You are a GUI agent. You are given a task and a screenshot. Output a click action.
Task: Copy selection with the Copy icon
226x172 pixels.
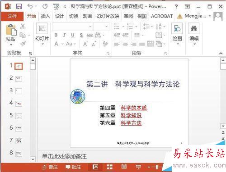pyautogui.click(x=23, y=35)
